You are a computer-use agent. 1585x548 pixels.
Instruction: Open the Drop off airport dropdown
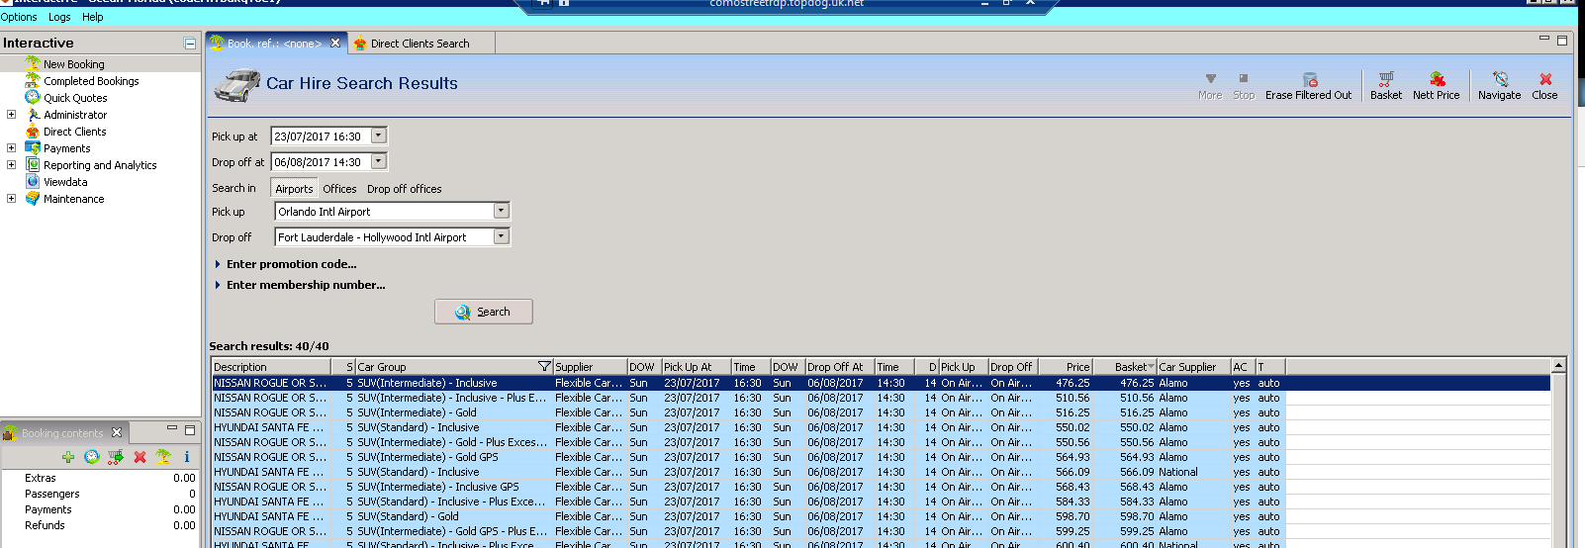[501, 236]
